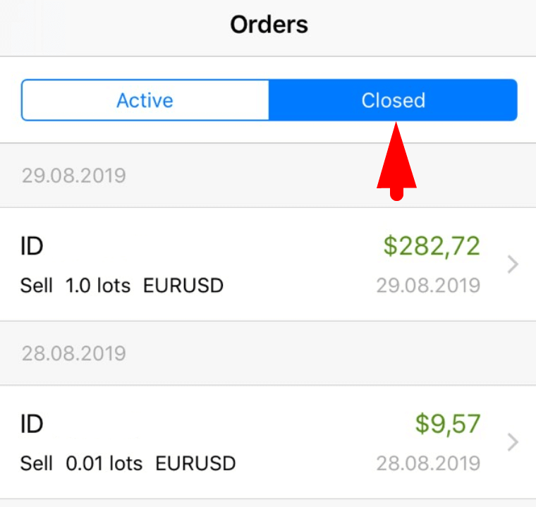Open the 1.0 lots order's ID label
Screen dimensions: 536x507
pyautogui.click(x=32, y=247)
